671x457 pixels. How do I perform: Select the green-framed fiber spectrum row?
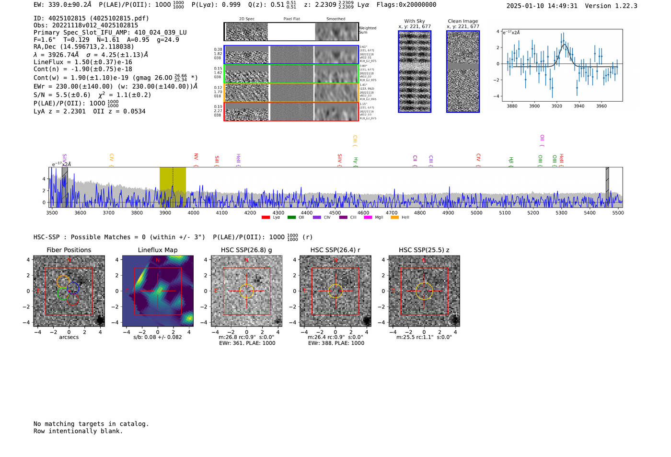point(291,74)
